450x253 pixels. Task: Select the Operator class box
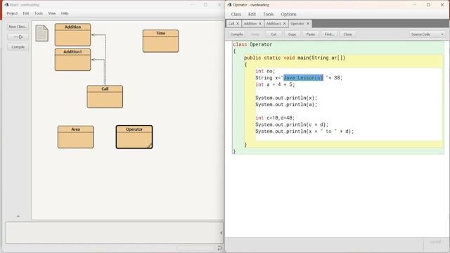click(134, 137)
